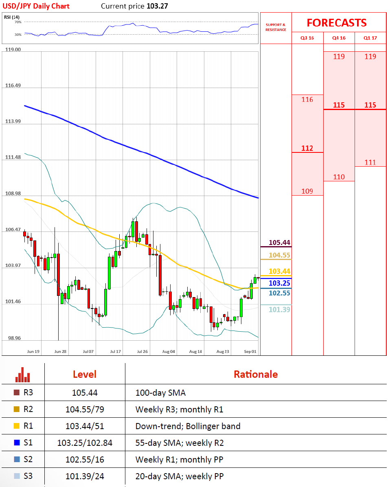Click the R3 row label
Screen dimensions: 390x487
point(28,392)
